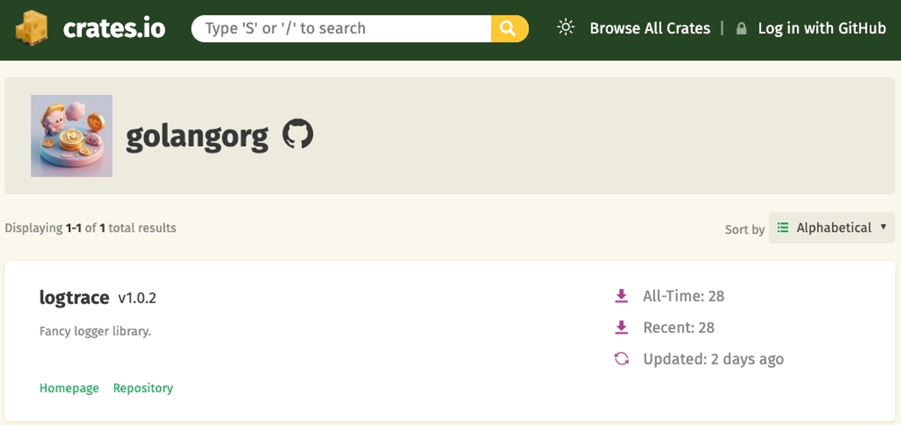Select 'Recent: 28' text
This screenshot has height=425, width=901.
[679, 327]
